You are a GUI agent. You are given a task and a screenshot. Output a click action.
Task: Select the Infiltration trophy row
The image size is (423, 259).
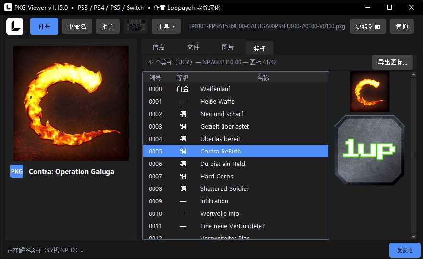[x=235, y=201]
